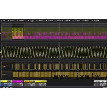The height and width of the screenshot is (107, 107).
Task: Open the Timebase descriptor box
Action: pyautogui.click(x=100, y=83)
